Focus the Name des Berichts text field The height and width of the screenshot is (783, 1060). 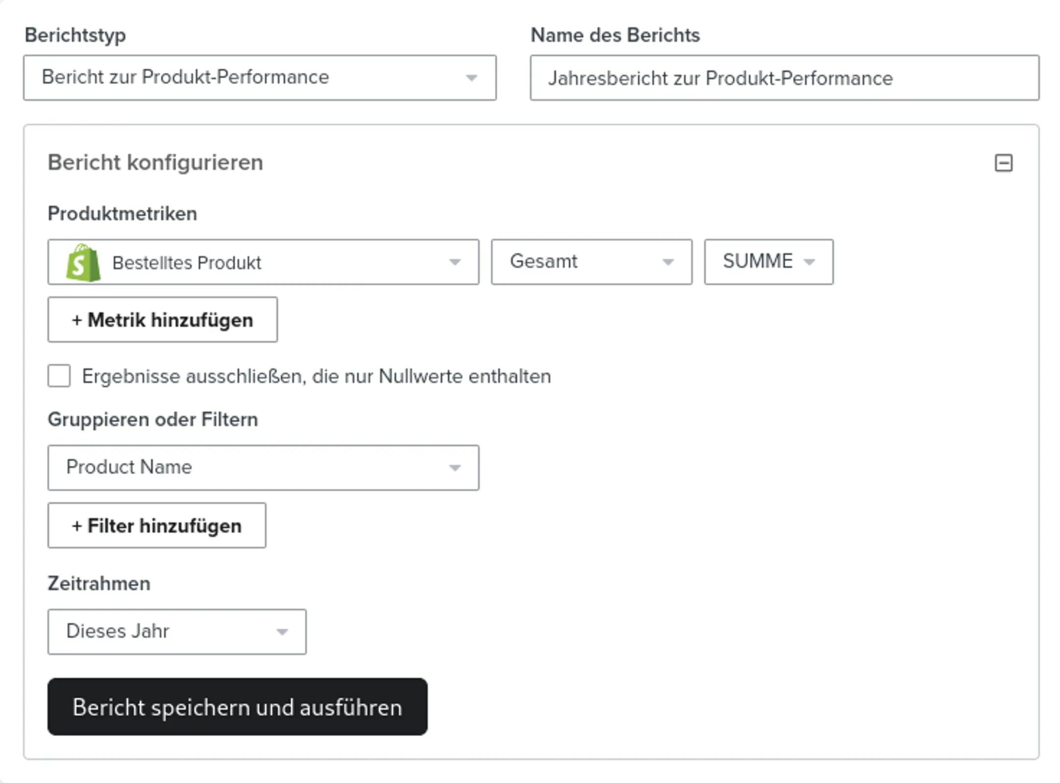pyautogui.click(x=785, y=78)
